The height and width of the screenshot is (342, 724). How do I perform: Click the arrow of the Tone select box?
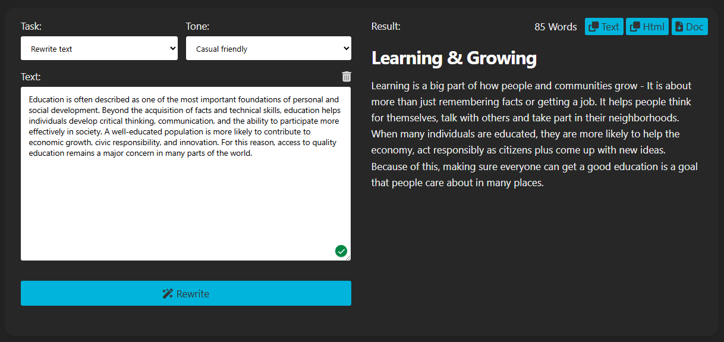coord(346,49)
